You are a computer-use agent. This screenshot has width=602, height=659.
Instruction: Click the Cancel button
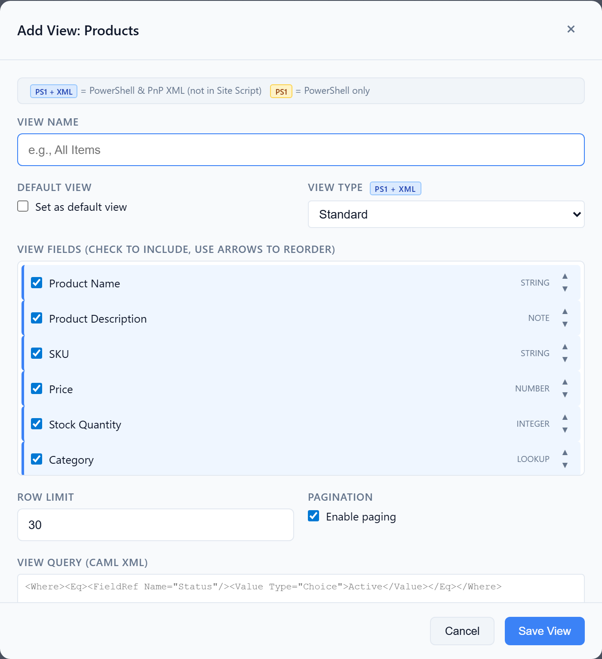tap(462, 631)
